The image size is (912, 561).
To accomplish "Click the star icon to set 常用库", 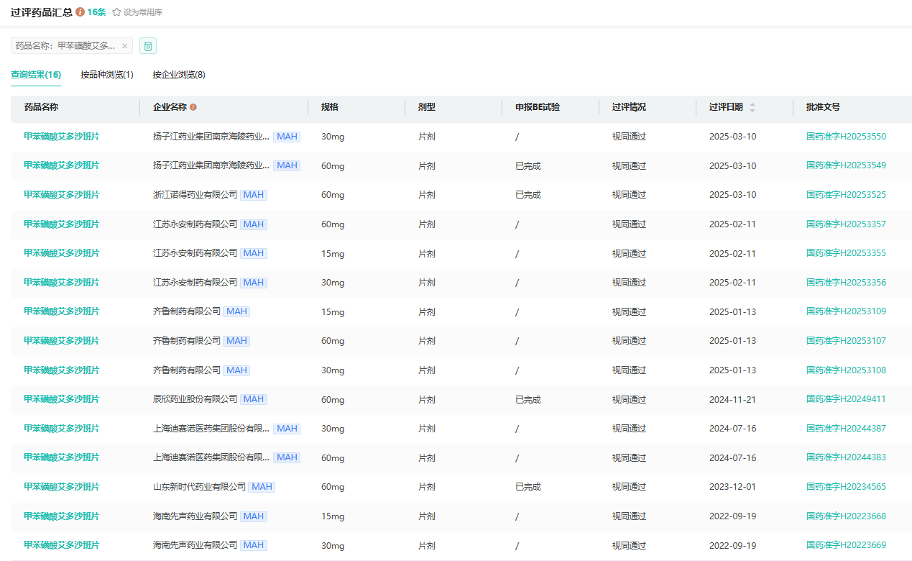I will coord(116,12).
